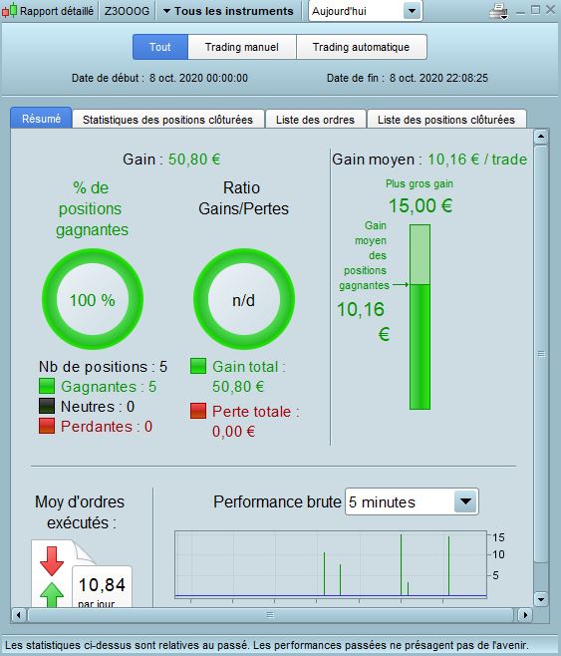This screenshot has width=561, height=656.
Task: Click the n/d Ratio Gains/Pertes gauge
Action: point(244,299)
